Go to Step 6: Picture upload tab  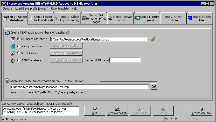pos(147,19)
